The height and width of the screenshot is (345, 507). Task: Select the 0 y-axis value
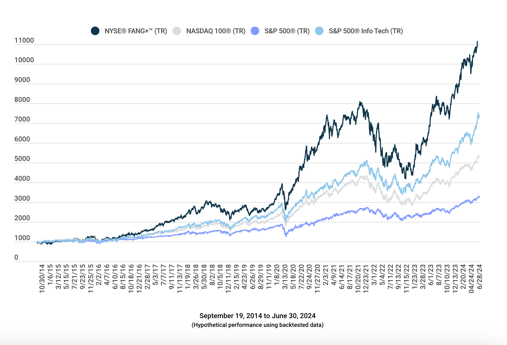pyautogui.click(x=16, y=257)
